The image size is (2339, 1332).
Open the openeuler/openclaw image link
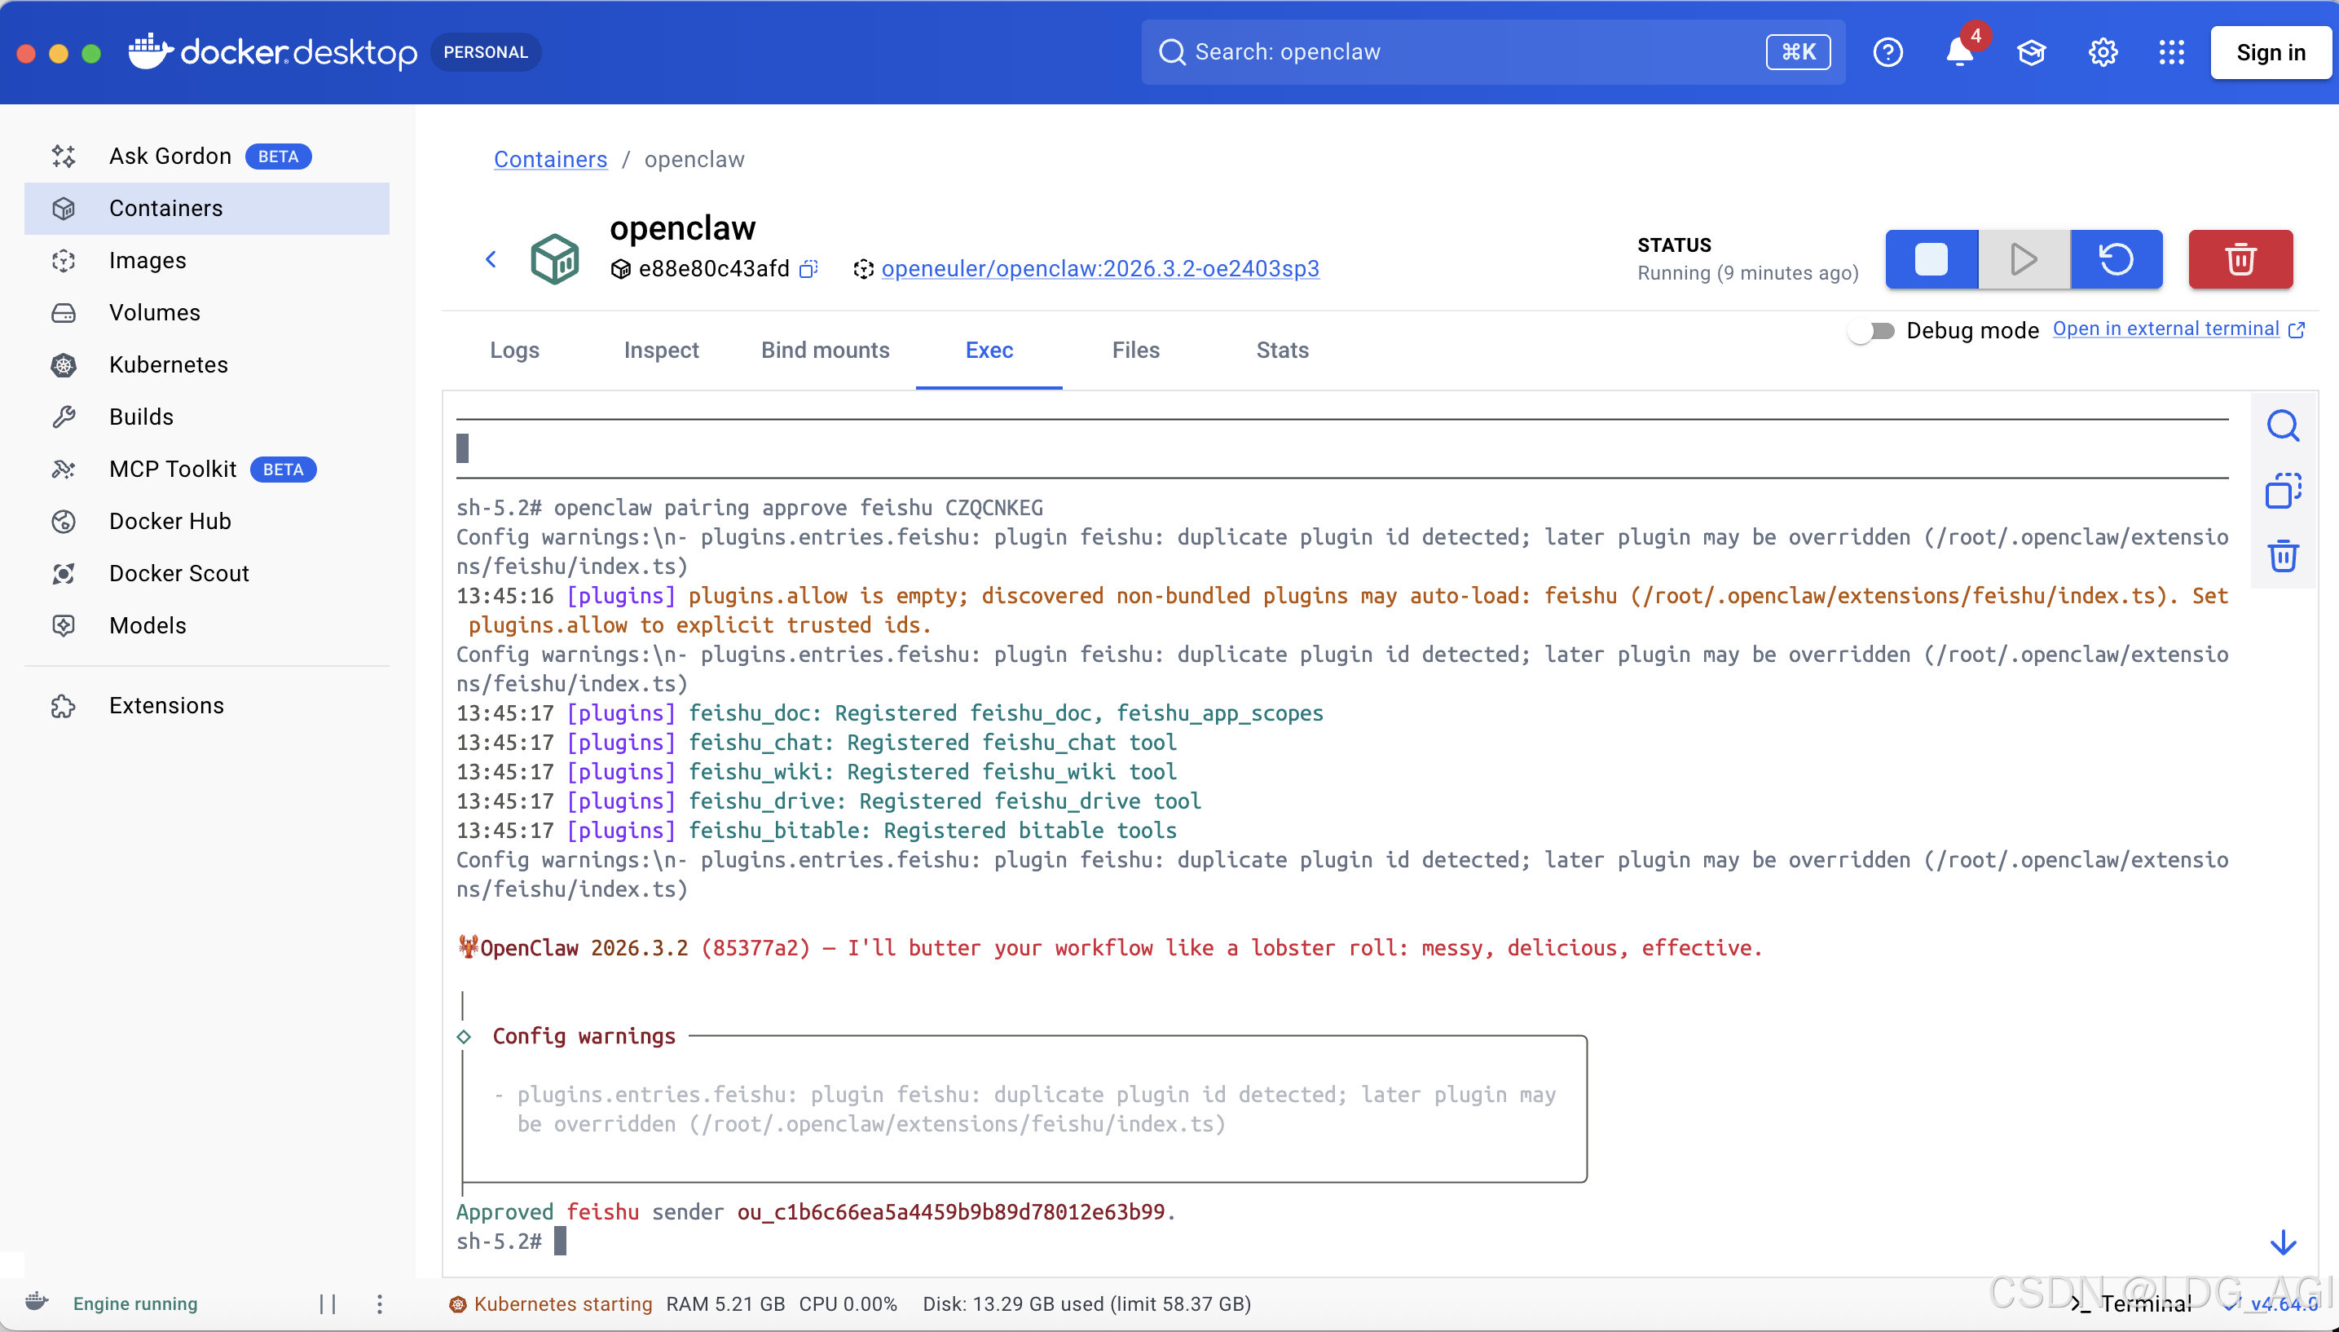(x=1099, y=269)
